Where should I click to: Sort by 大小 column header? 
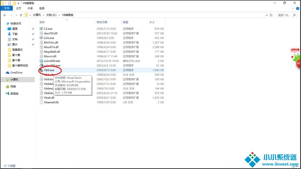point(152,22)
